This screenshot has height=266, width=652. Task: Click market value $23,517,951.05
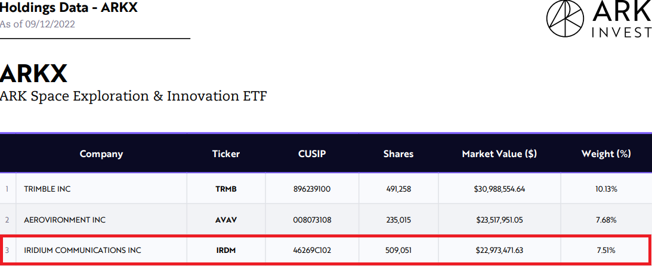(499, 220)
